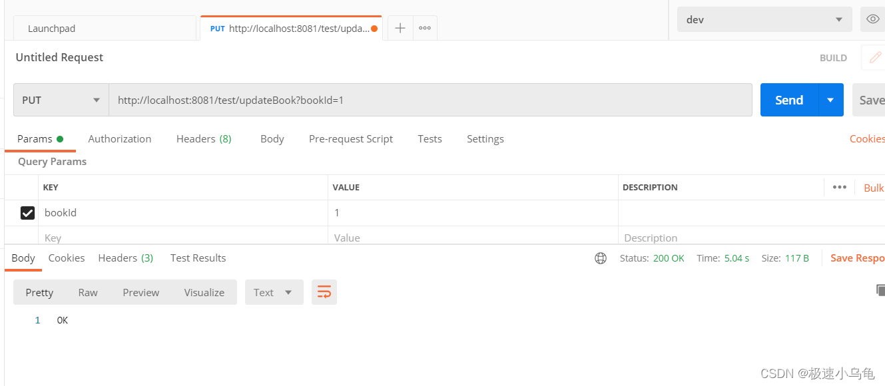Toggle line wrapping in the response viewer
This screenshot has height=386, width=885.
tap(324, 291)
